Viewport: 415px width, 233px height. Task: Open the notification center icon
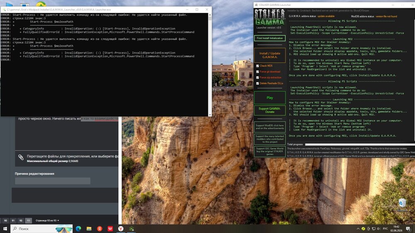pos(408,229)
